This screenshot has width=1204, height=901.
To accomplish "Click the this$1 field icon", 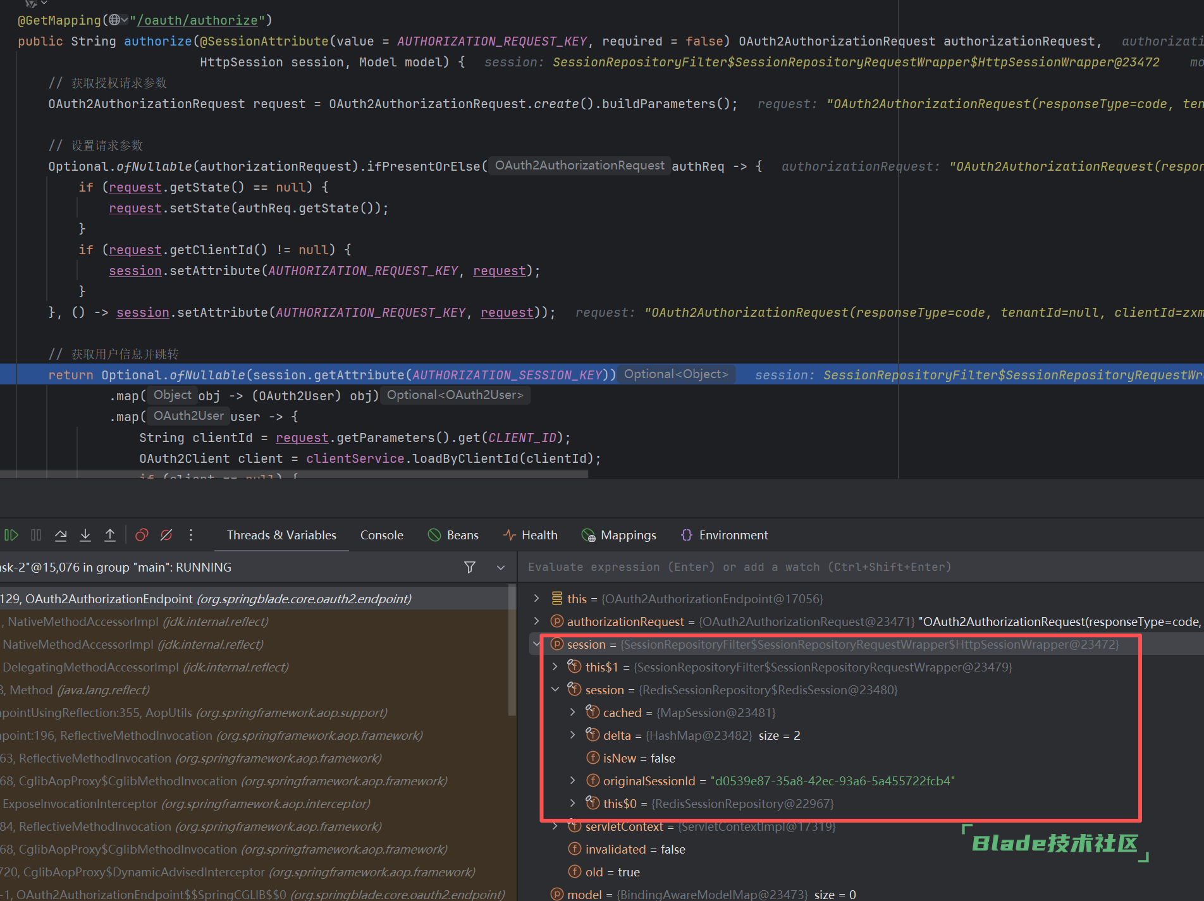I will click(574, 666).
